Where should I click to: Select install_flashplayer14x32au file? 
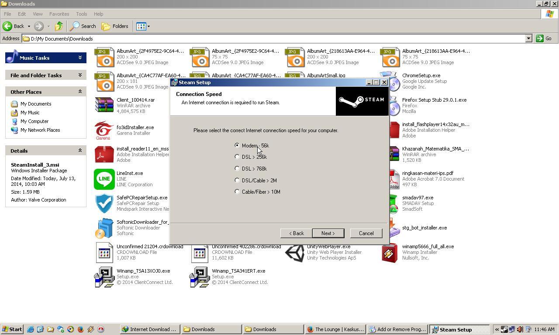coord(435,124)
